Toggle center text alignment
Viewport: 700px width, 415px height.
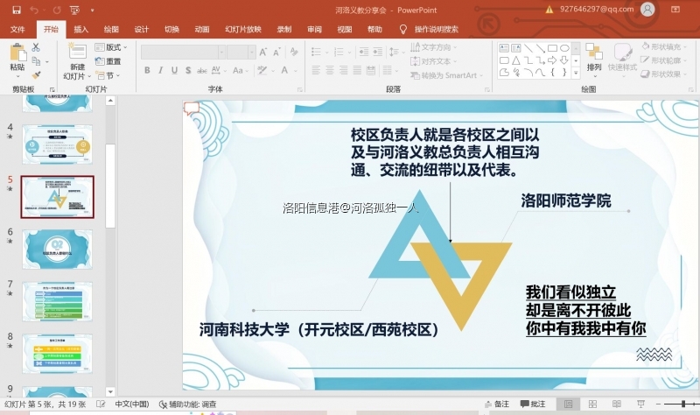(330, 70)
